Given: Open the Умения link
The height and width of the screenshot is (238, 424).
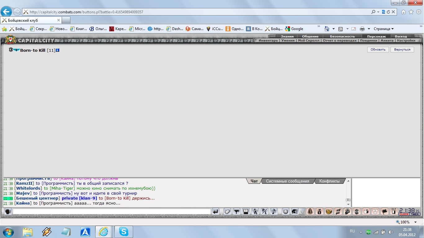Looking at the screenshot, I should tap(288, 41).
